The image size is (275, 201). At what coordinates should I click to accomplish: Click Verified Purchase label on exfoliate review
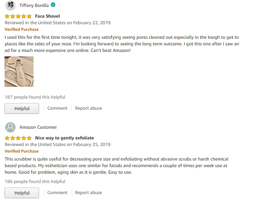(x=22, y=151)
